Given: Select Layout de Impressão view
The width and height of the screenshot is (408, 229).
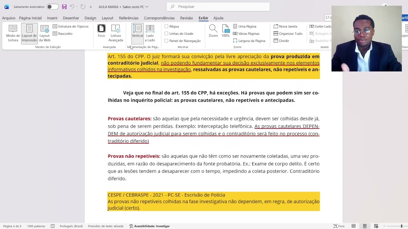Looking at the screenshot, I should (29, 33).
